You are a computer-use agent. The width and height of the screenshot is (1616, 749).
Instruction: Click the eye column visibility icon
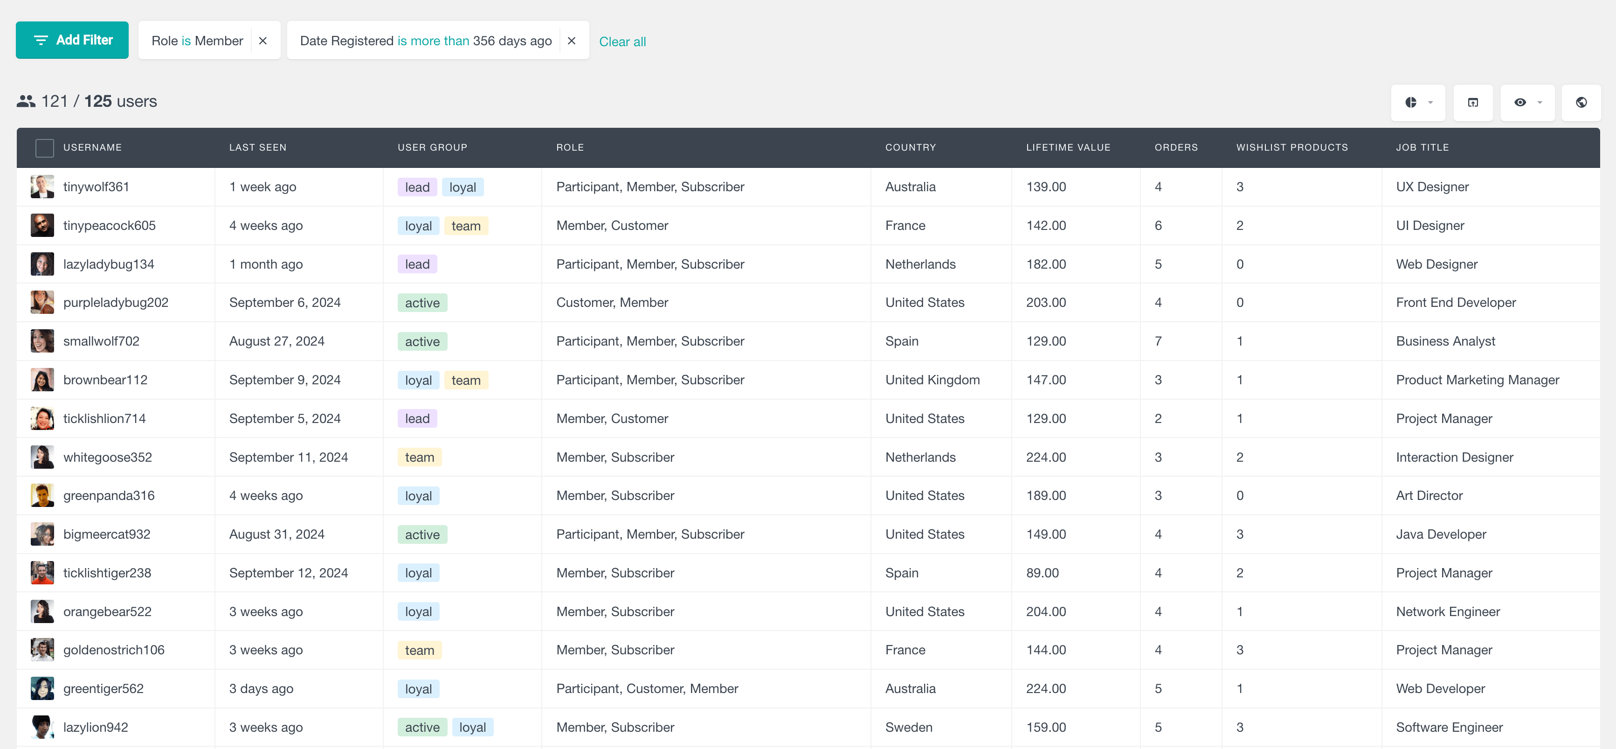(x=1519, y=102)
